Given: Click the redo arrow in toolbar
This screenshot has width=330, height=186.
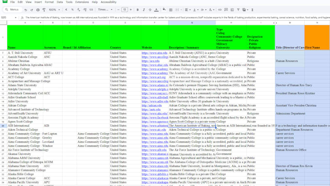Looking at the screenshot, I should pyautogui.click(x=32, y=10).
